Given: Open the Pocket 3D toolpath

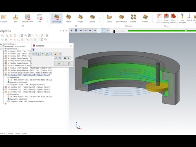Looking at the screenshot, I should pos(68,18).
